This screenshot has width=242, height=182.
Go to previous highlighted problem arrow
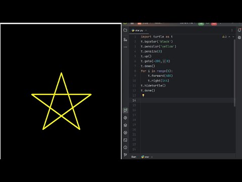pyautogui.click(x=229, y=37)
